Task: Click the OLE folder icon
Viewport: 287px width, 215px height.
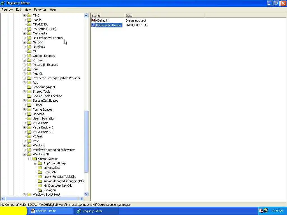Action: pos(29,51)
